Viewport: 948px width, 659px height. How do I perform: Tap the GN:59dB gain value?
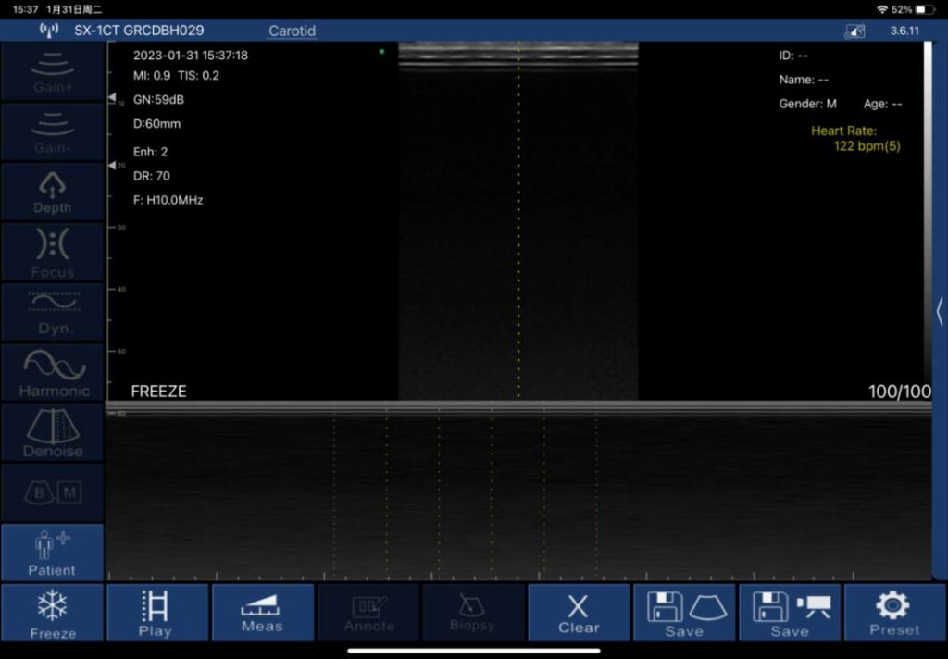[158, 100]
